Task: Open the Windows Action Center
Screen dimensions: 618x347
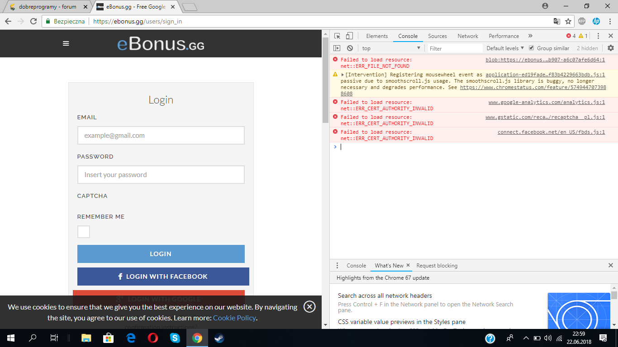Action: [603, 338]
